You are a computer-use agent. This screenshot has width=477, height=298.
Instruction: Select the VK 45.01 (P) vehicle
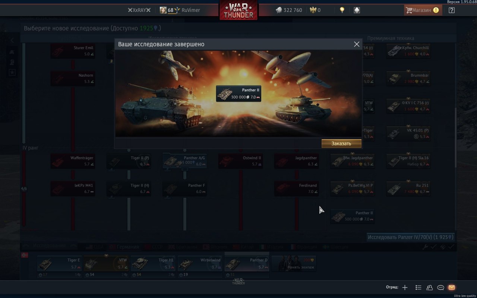pyautogui.click(x=408, y=133)
